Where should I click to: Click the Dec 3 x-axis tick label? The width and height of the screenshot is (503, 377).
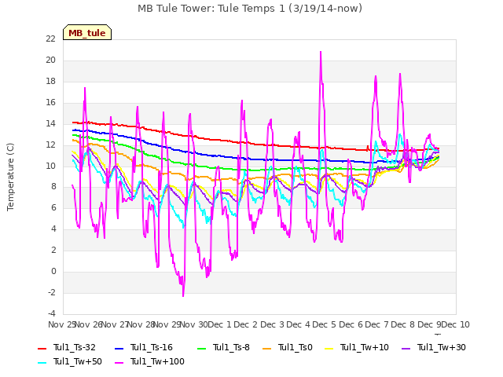(272, 324)
